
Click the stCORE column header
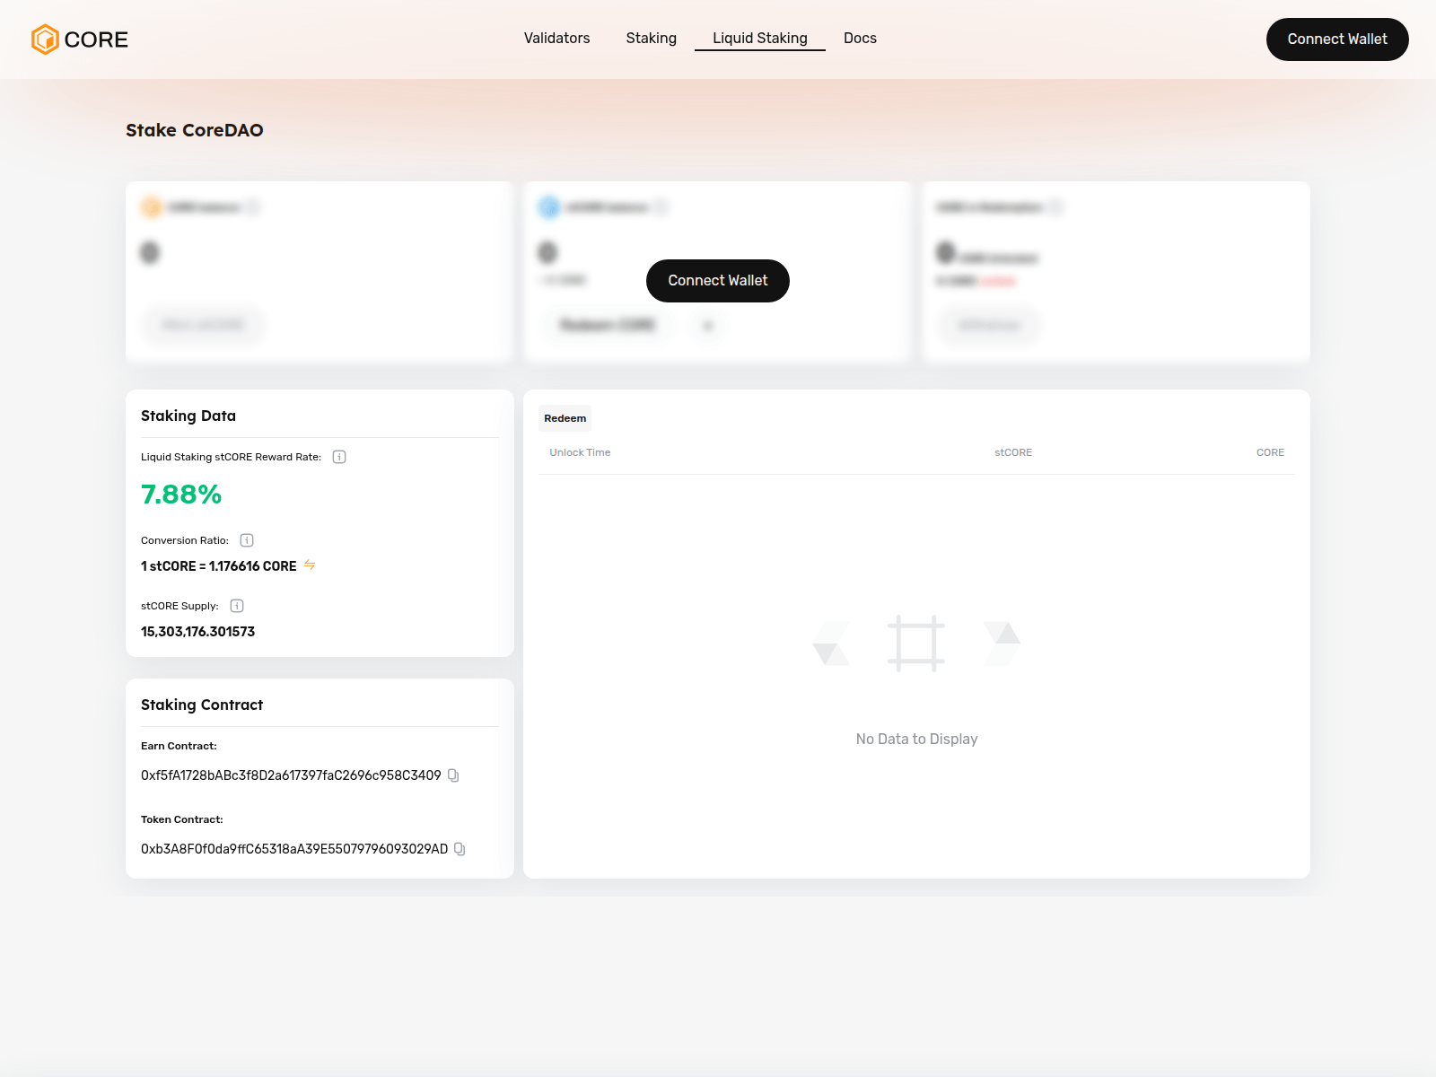pos(1013,452)
